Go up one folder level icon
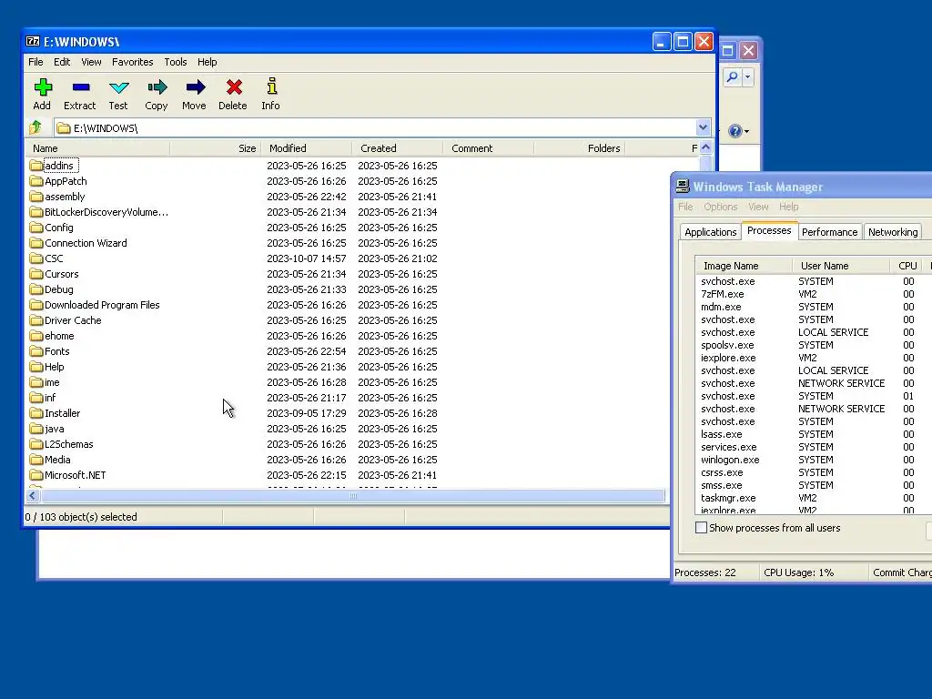Screen dimensions: 932x699 (35, 127)
